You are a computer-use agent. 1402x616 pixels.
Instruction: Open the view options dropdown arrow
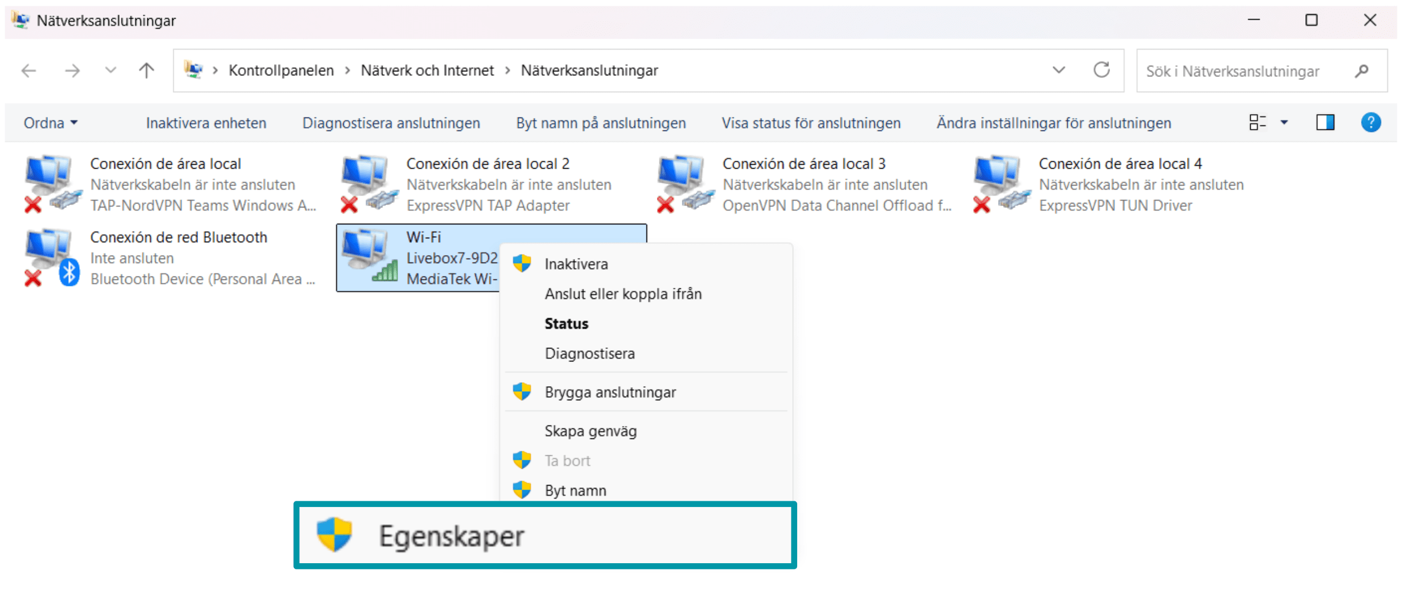coord(1284,123)
